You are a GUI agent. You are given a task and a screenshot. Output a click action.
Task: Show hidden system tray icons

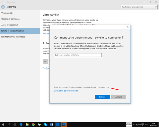pyautogui.click(x=133, y=125)
